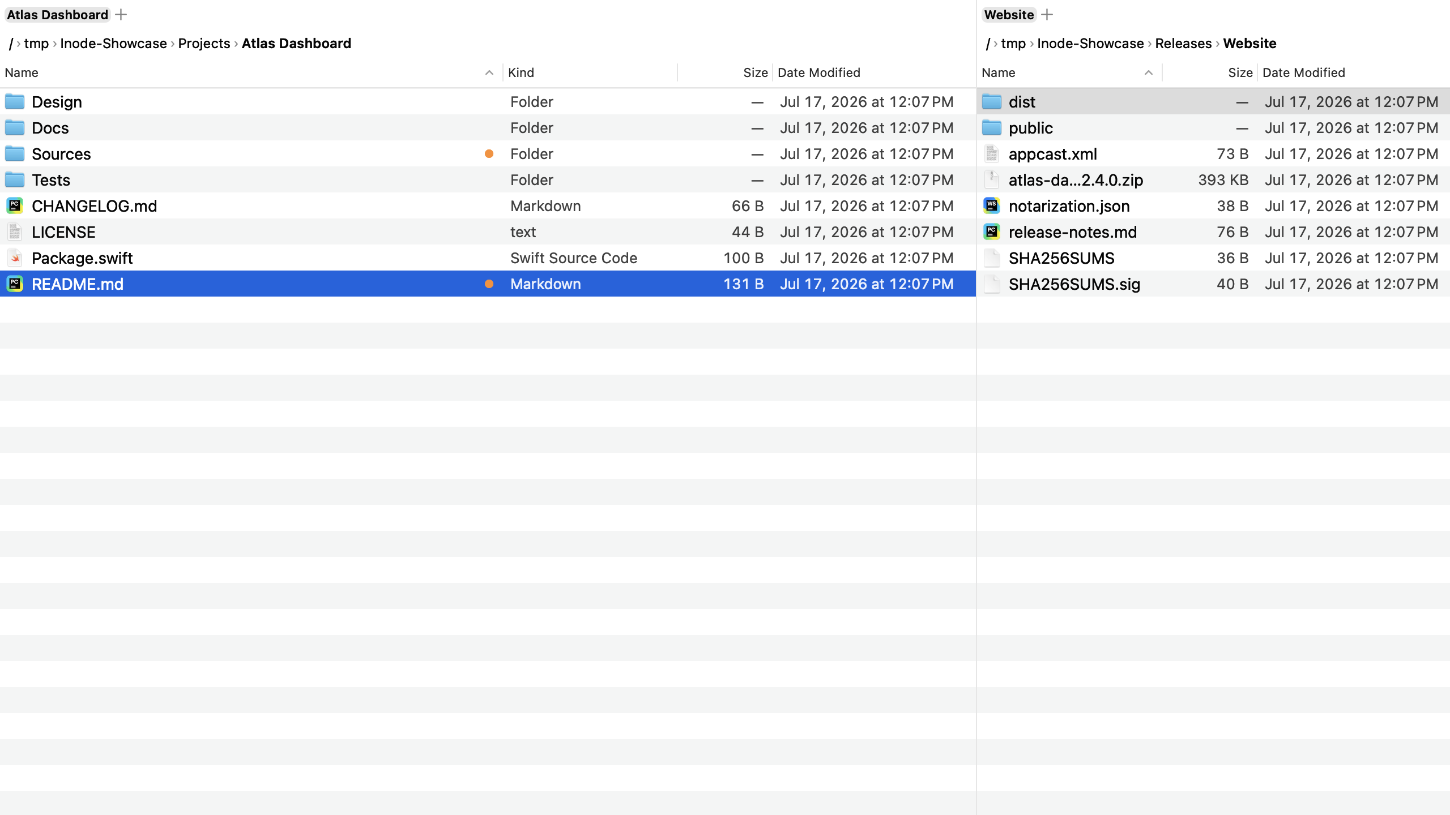Click the appcast.xml file icon
The width and height of the screenshot is (1450, 815).
point(992,154)
